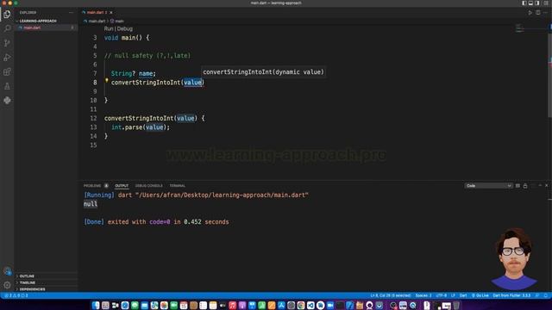552x310 pixels.
Task: Open the Manage gear menu
Action: 7,285
